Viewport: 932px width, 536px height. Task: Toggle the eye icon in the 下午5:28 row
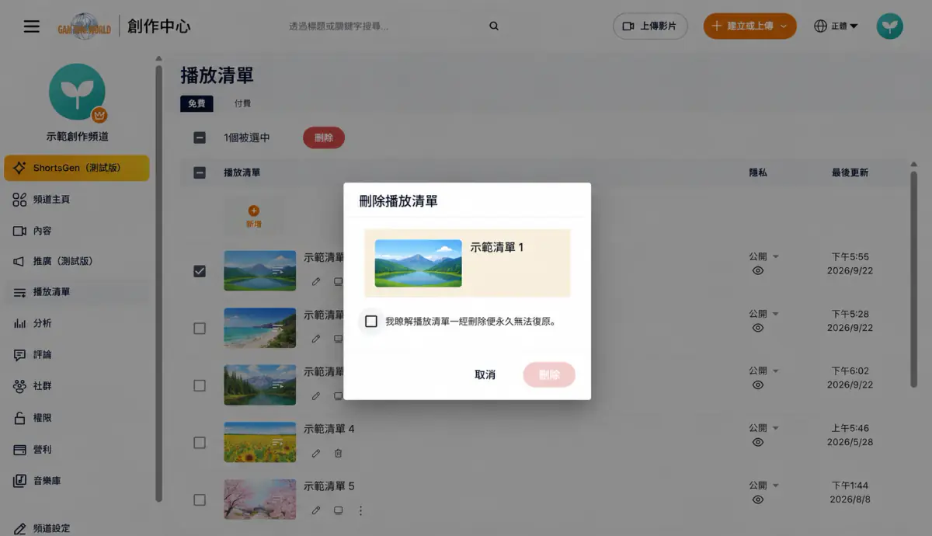coord(758,328)
